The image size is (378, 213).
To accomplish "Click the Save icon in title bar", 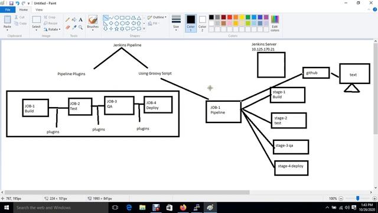I will pos(11,4).
